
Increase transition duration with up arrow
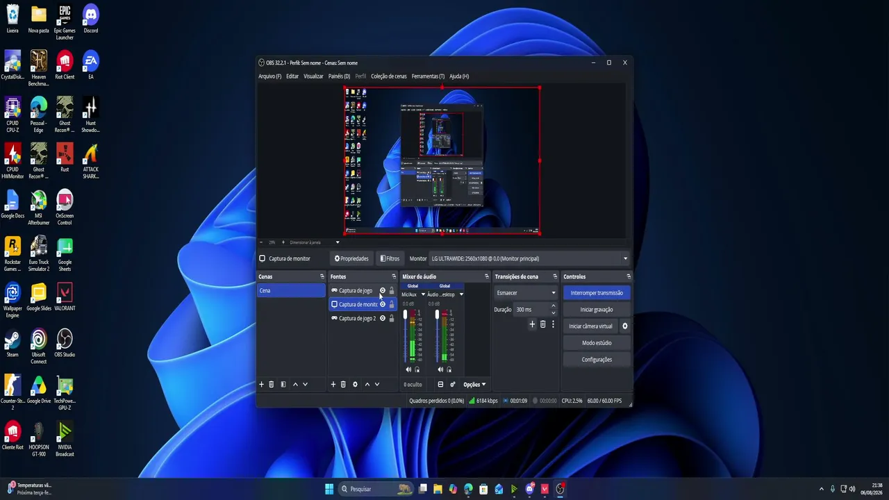tap(554, 306)
